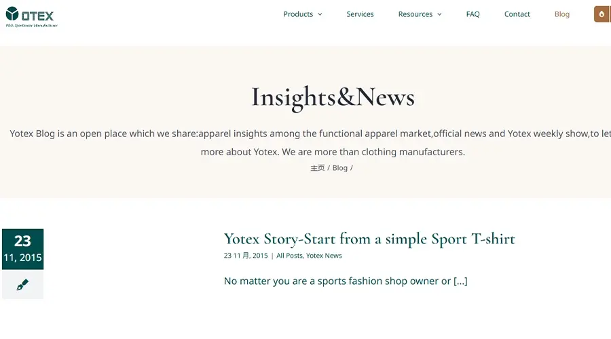
Task: Go to the FAQ page
Action: click(473, 14)
